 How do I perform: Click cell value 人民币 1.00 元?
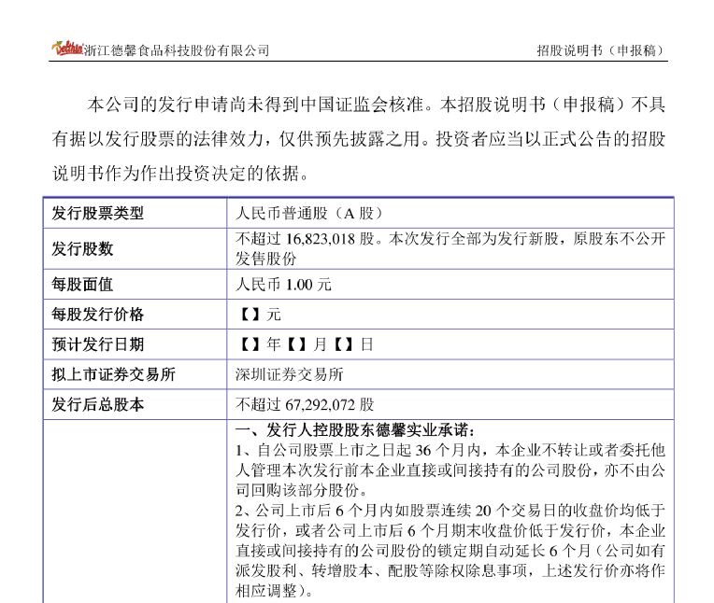(x=283, y=285)
